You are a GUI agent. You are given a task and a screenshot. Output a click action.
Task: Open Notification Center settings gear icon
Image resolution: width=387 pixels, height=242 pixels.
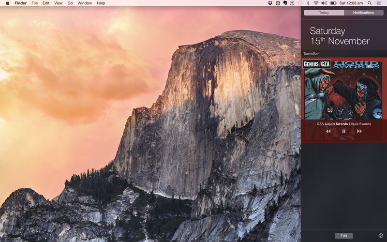[x=381, y=236]
